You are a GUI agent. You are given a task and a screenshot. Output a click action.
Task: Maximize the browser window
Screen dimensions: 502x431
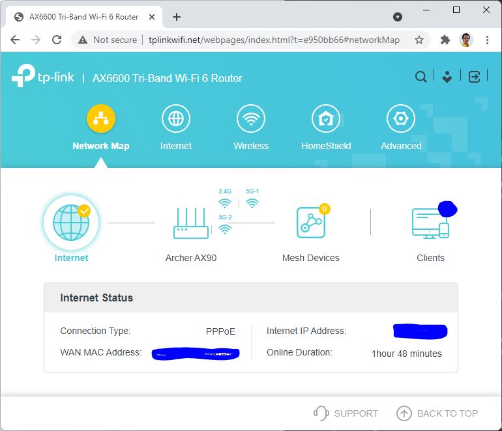point(456,10)
